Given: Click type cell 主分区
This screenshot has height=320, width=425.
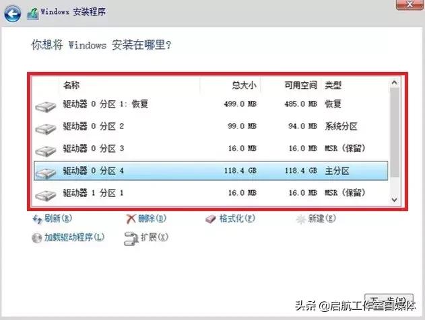Looking at the screenshot, I should 337,171.
